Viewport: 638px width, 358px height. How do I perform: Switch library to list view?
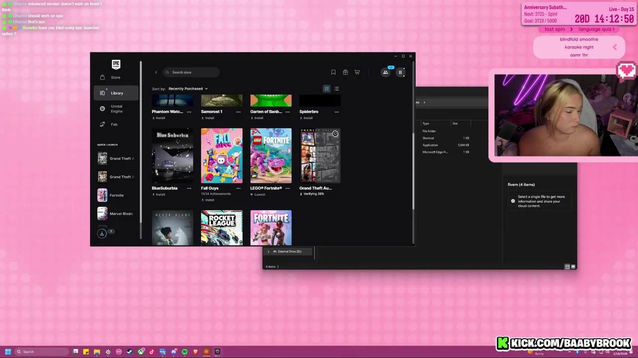click(x=336, y=89)
